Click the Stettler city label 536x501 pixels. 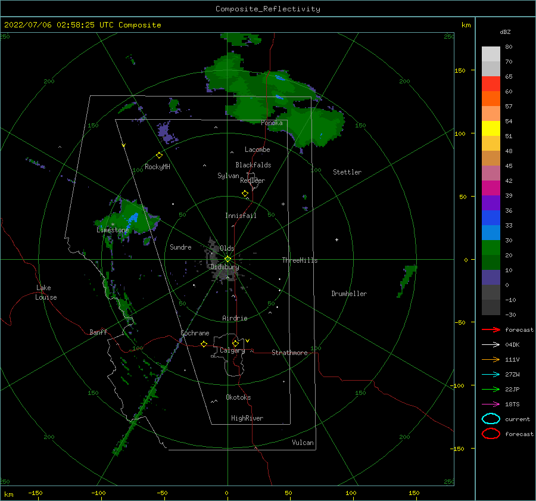[347, 172]
